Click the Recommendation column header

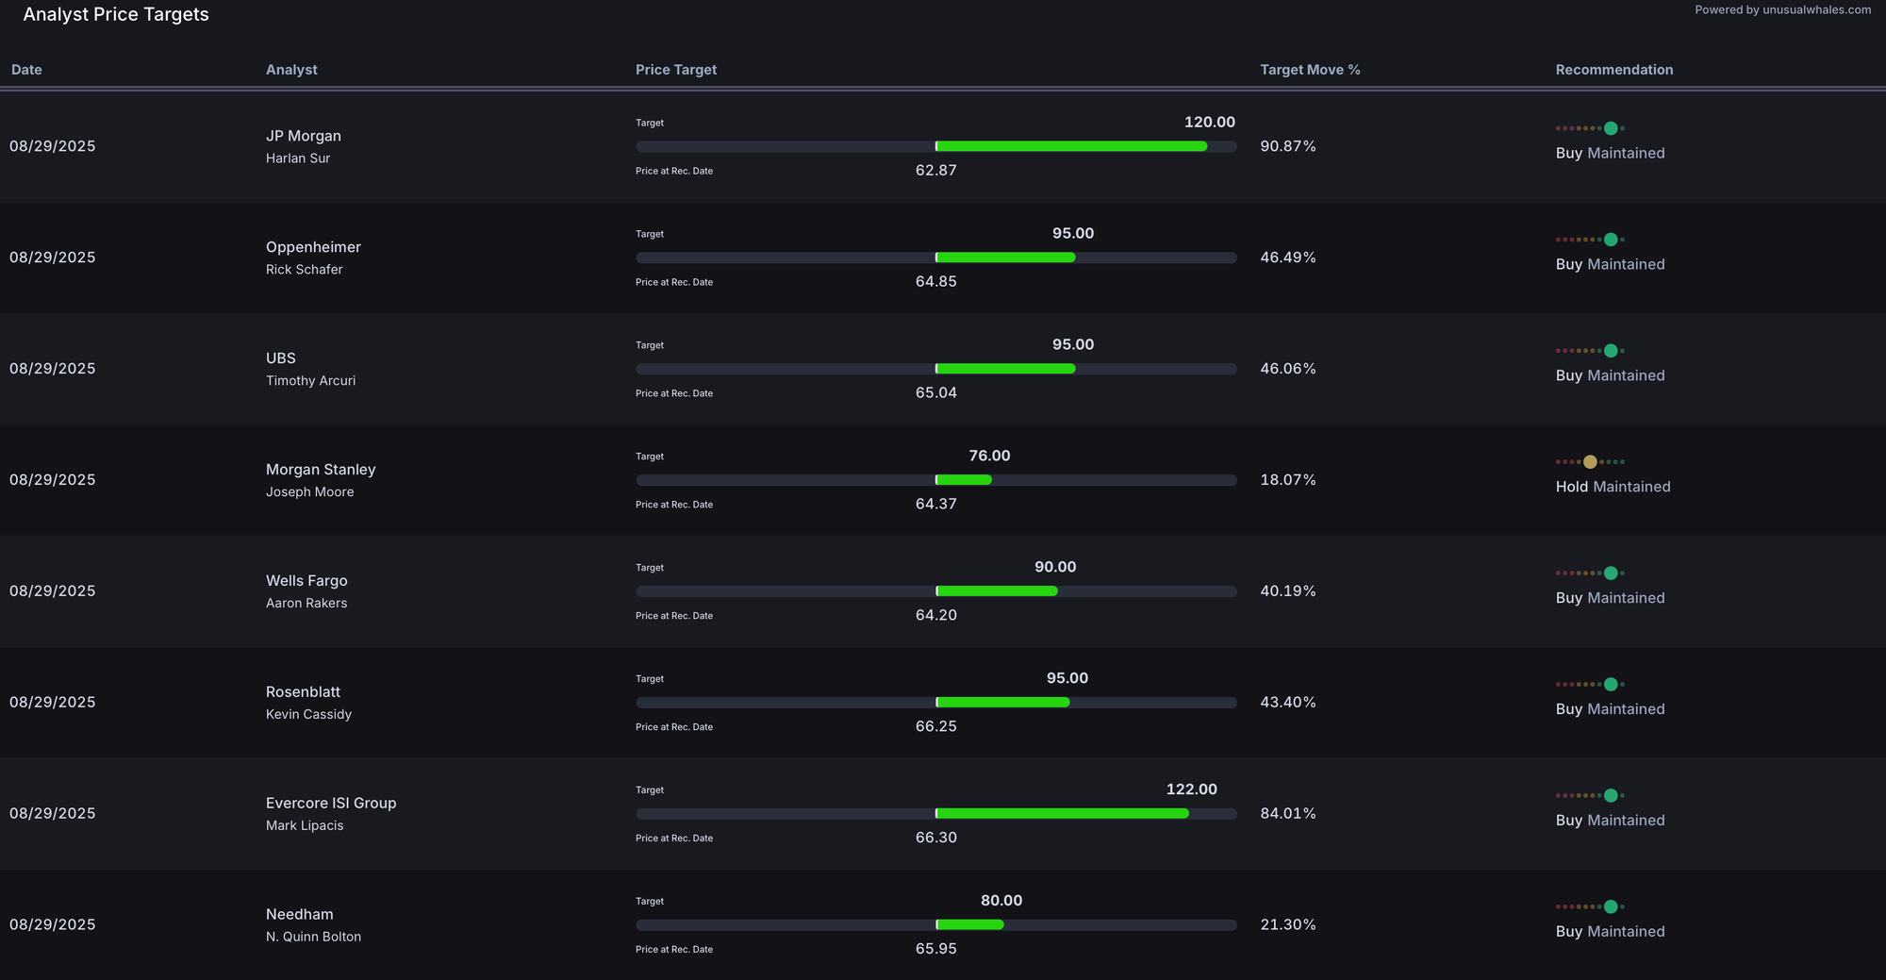1614,70
